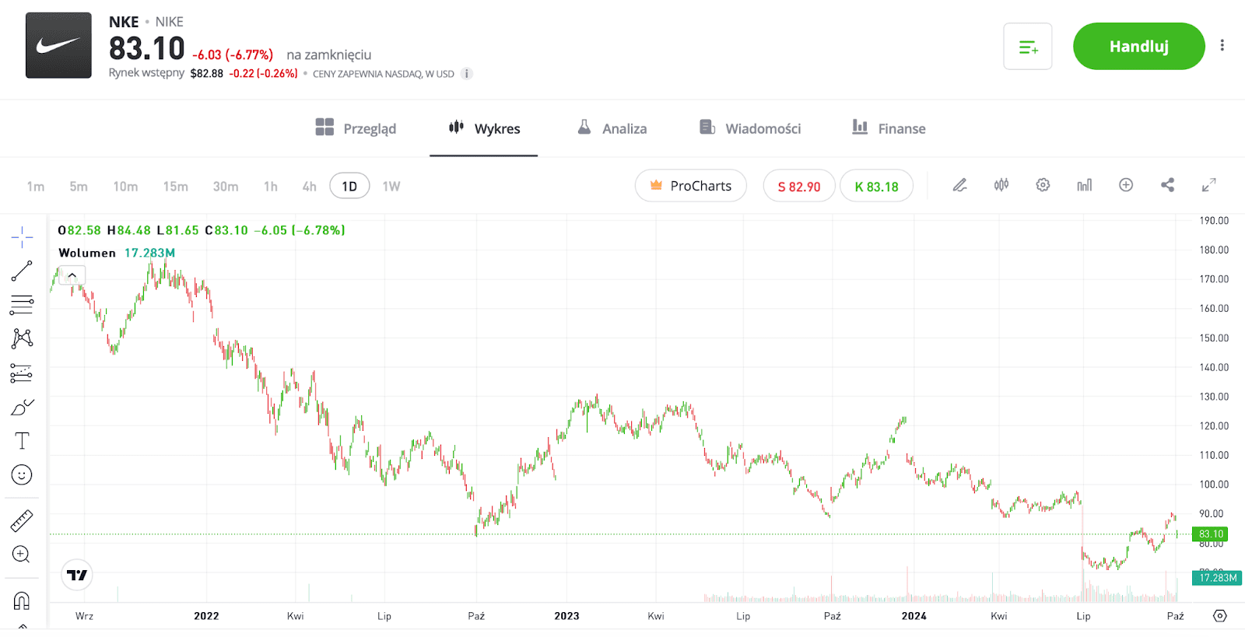Select the trend line drawing tool
This screenshot has height=637, width=1245.
pyautogui.click(x=22, y=271)
